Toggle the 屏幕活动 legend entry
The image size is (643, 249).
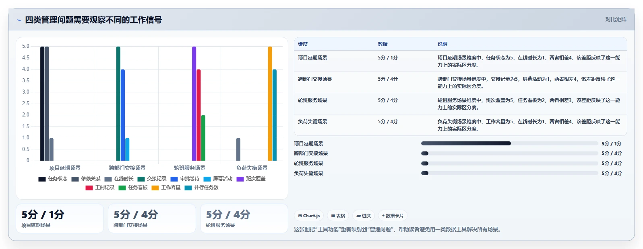click(x=218, y=179)
